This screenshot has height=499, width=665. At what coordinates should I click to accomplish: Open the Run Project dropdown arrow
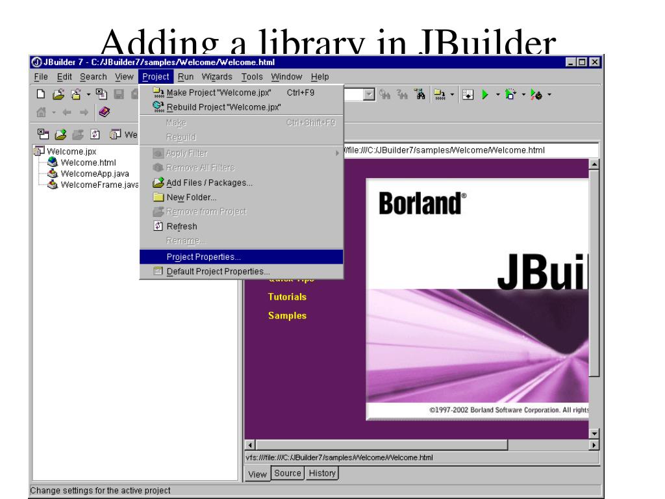[498, 94]
